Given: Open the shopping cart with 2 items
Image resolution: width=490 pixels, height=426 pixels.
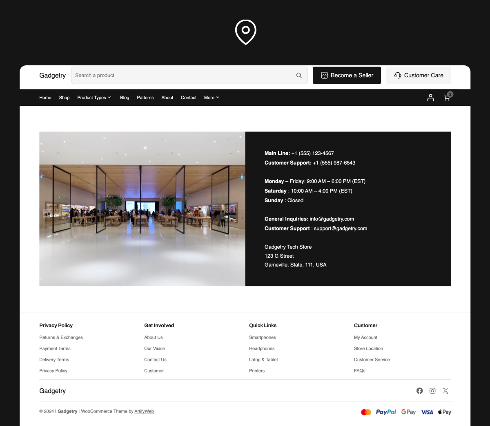Looking at the screenshot, I should pyautogui.click(x=447, y=98).
